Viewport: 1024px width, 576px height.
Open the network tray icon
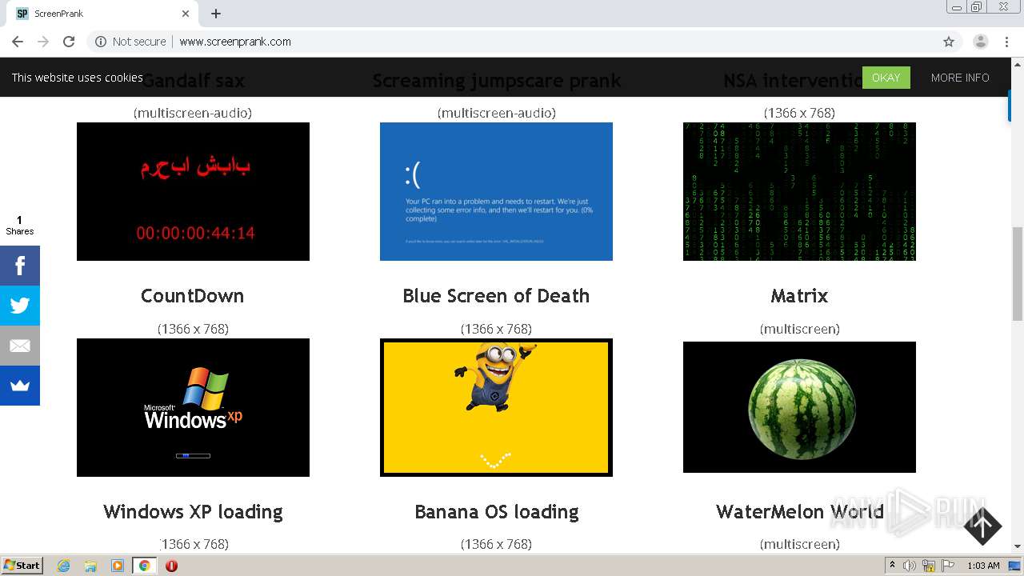pyautogui.click(x=929, y=566)
